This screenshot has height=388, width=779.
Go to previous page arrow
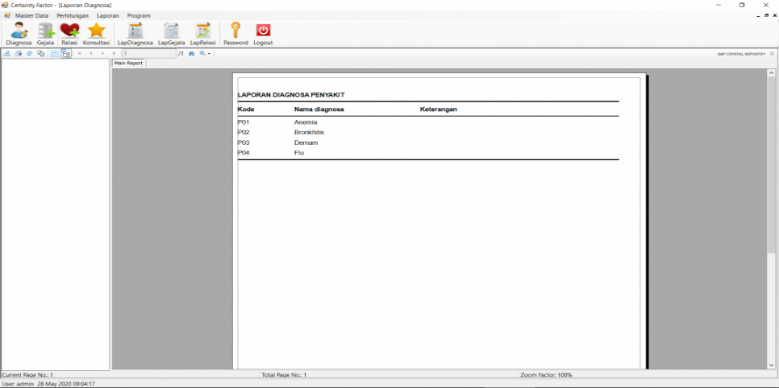coord(91,53)
